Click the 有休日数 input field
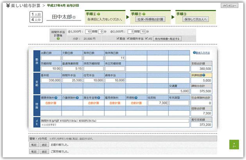This screenshot has height=160, width=246. 94,58
